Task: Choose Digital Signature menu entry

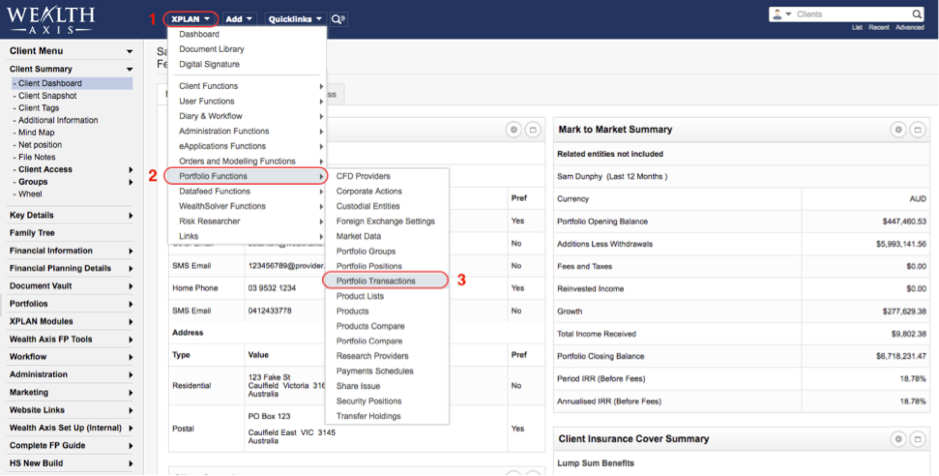Action: pos(209,64)
